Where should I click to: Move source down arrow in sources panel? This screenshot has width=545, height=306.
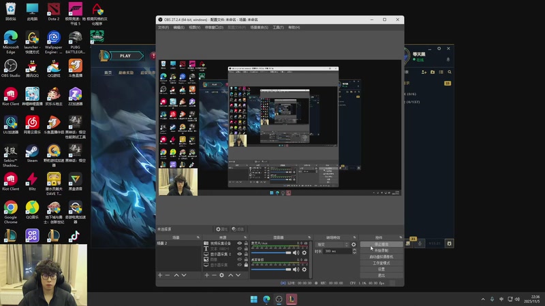[238, 275]
